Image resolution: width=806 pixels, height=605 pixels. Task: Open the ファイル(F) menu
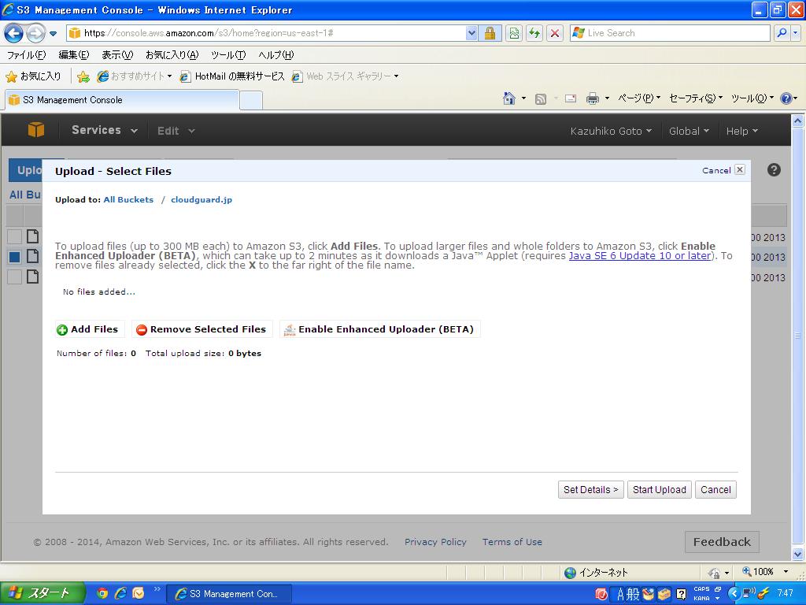[26, 55]
